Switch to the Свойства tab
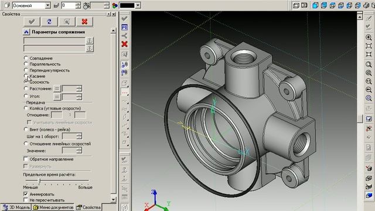This screenshot has width=375, height=211. [88, 207]
